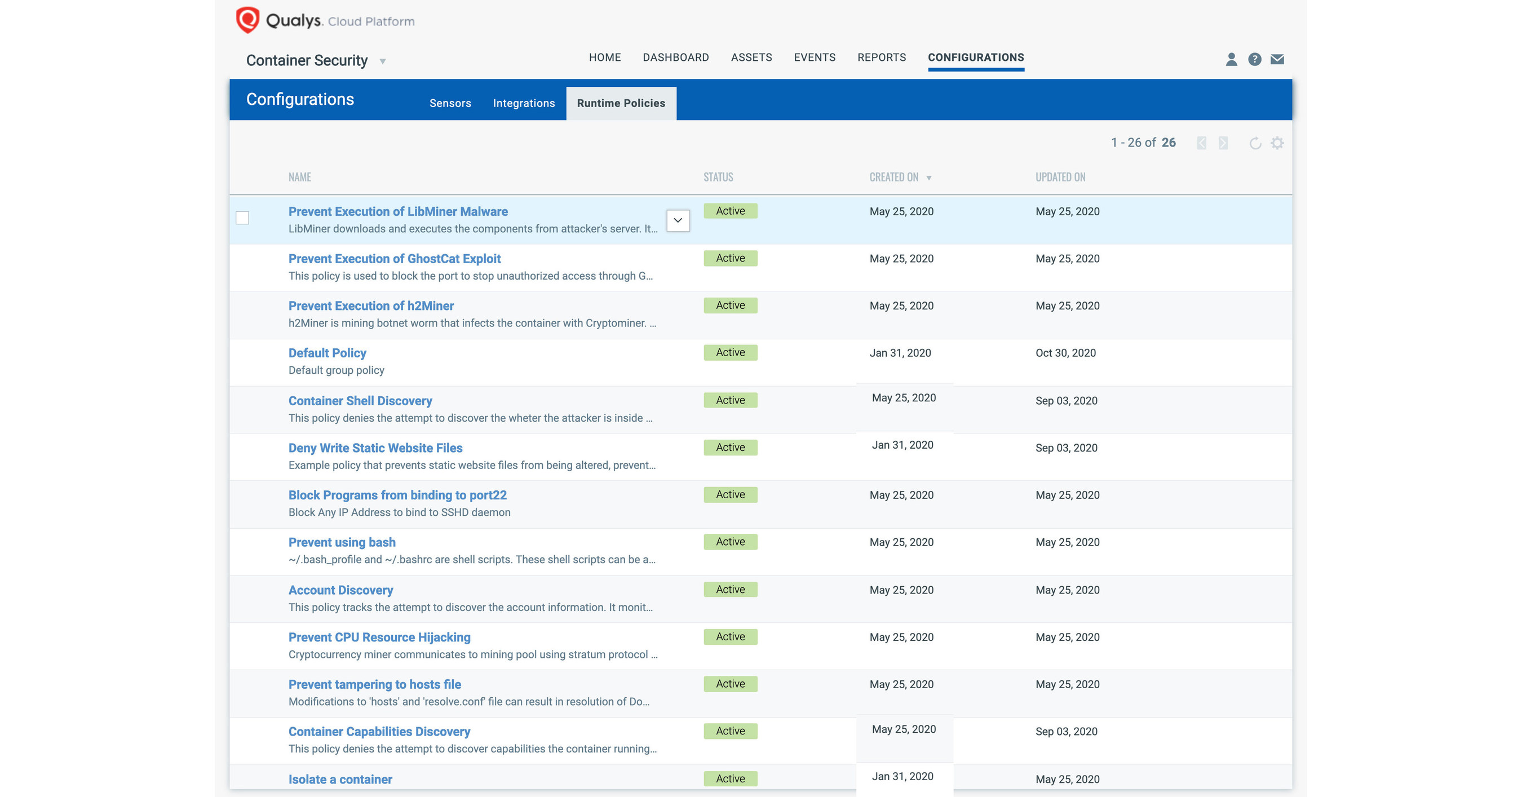Image resolution: width=1522 pixels, height=797 pixels.
Task: Open the Prevent using bash policy
Action: 342,542
